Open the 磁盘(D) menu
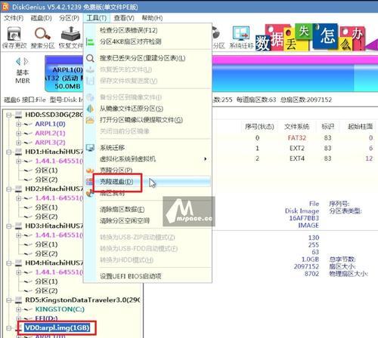 [x=41, y=18]
